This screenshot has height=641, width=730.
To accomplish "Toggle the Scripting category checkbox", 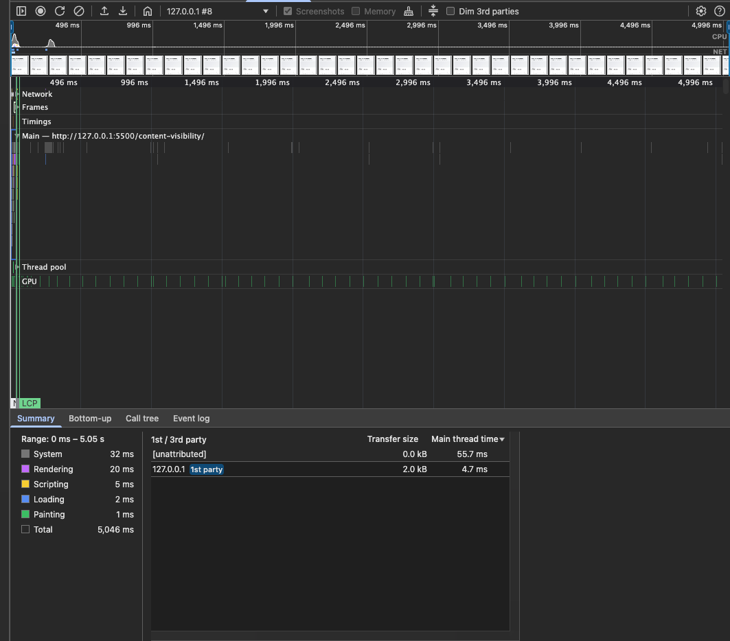I will point(25,484).
